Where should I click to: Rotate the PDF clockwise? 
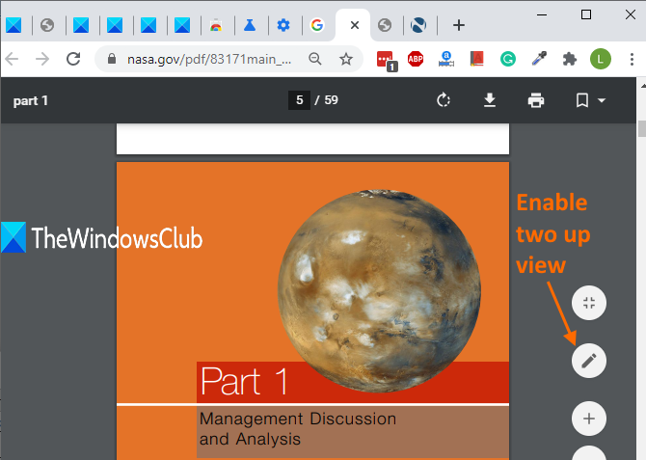pyautogui.click(x=444, y=100)
